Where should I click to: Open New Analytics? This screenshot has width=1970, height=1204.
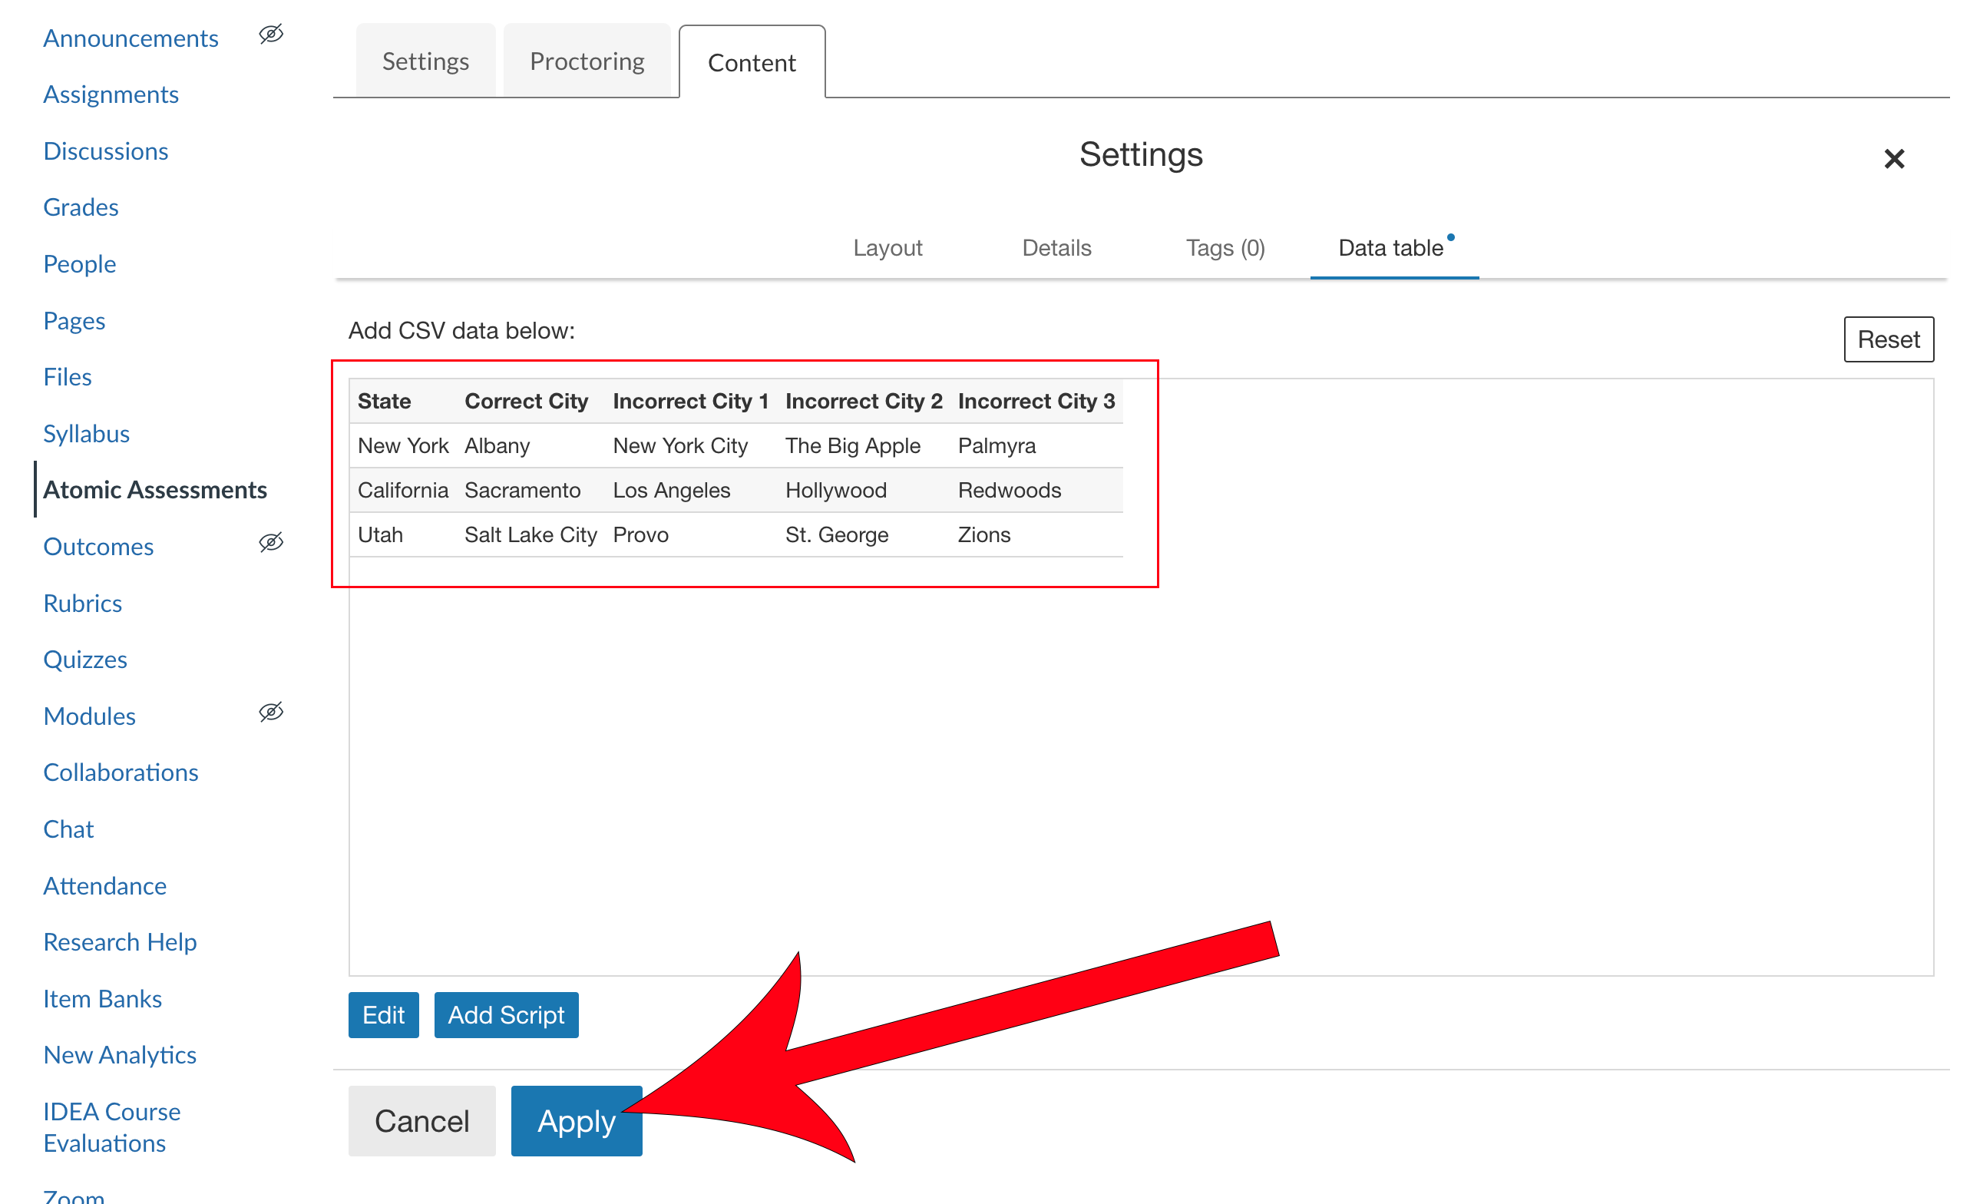coord(120,1054)
